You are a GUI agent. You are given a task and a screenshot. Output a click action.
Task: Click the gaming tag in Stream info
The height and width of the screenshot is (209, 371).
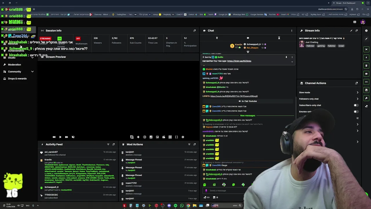(321, 46)
